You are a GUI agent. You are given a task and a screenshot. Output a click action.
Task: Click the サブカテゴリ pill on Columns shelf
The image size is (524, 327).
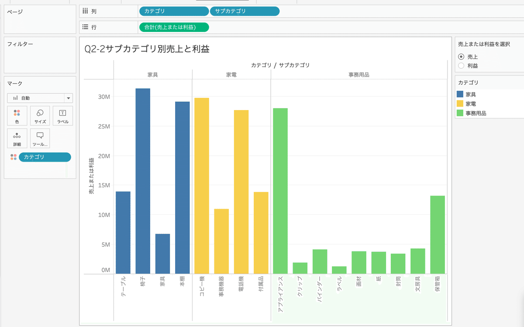pos(245,11)
